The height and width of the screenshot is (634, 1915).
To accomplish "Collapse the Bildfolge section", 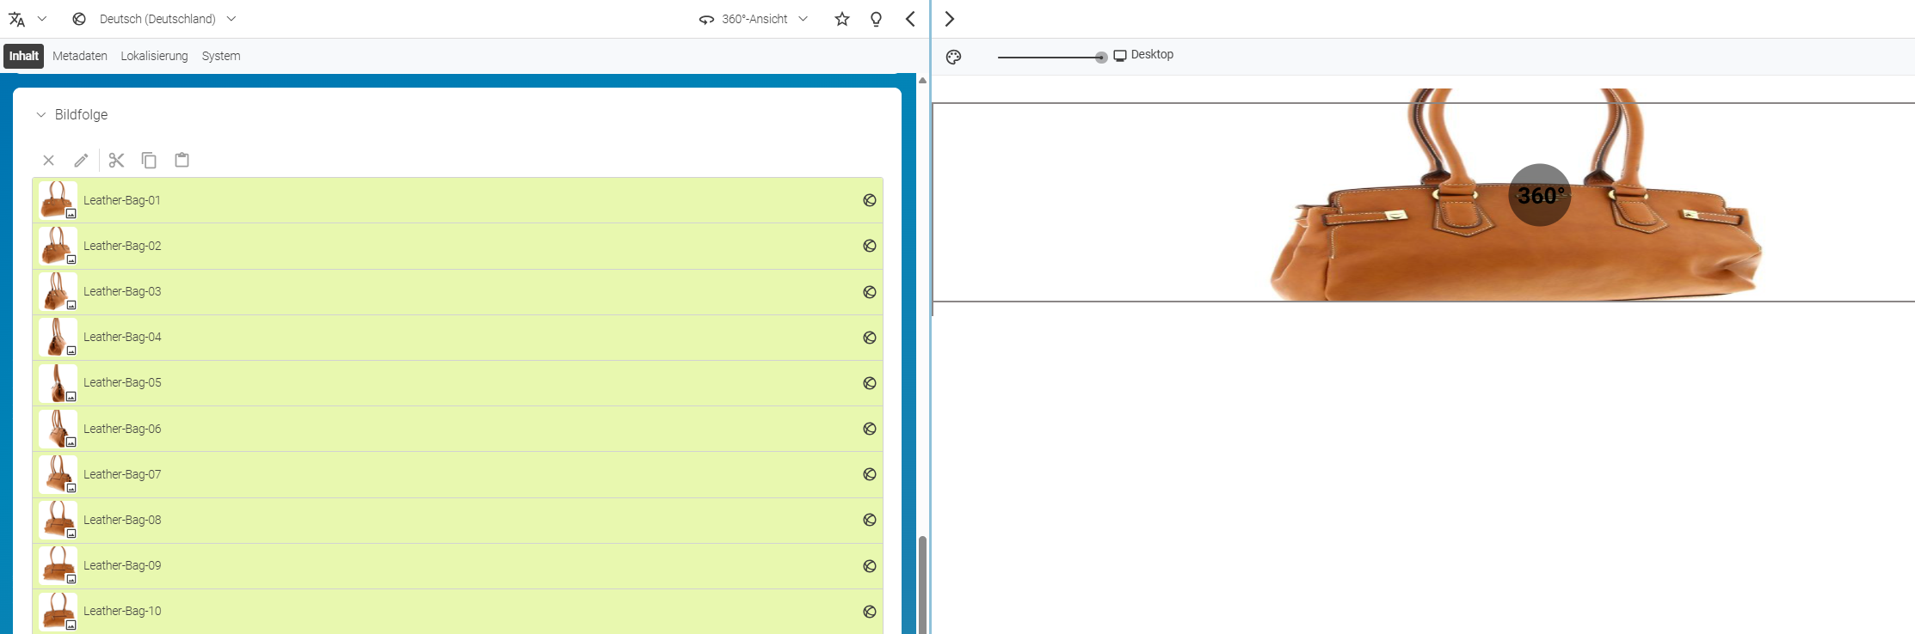I will point(40,115).
